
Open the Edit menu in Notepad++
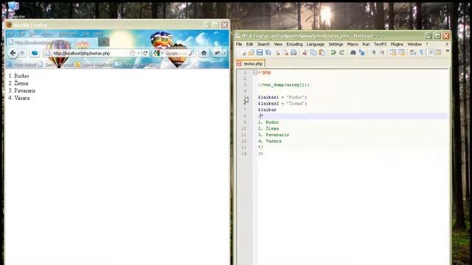coord(249,44)
